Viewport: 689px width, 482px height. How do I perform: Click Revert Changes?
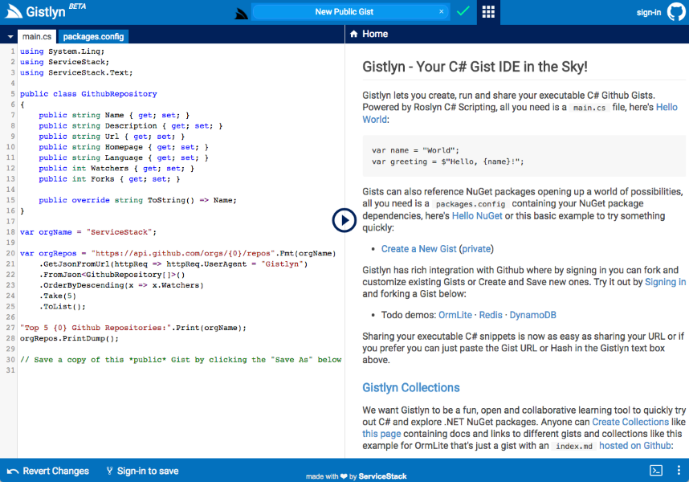coord(48,471)
